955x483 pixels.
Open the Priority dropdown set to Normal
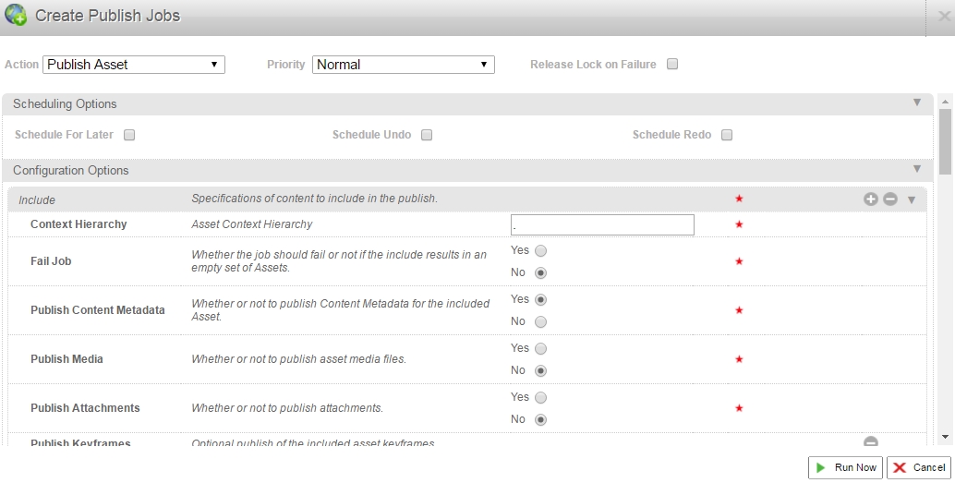coord(404,65)
